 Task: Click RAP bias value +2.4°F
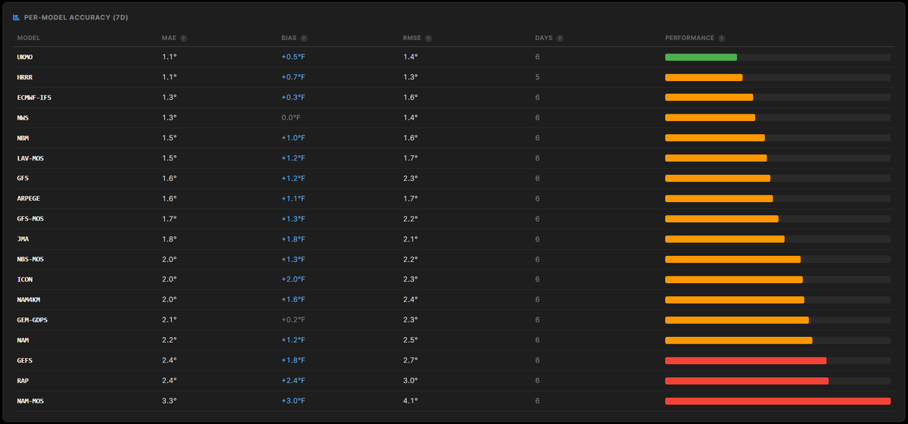pos(294,380)
